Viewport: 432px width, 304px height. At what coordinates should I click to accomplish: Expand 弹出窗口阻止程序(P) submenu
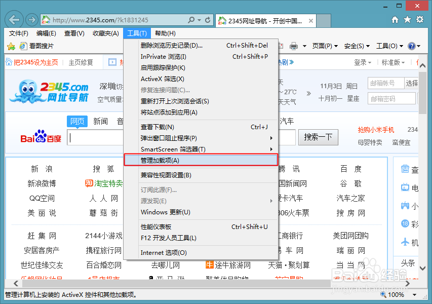(201, 138)
